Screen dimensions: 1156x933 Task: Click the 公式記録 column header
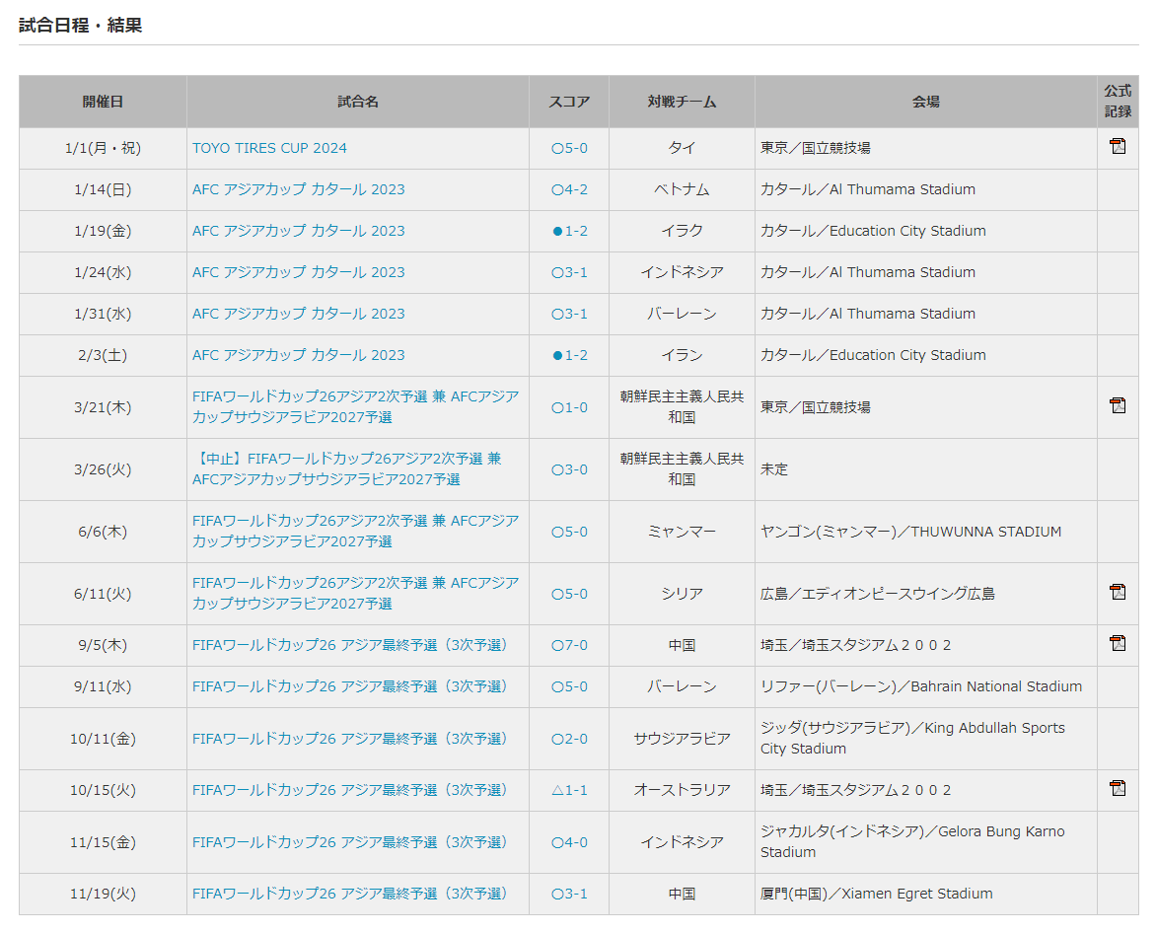click(1118, 102)
